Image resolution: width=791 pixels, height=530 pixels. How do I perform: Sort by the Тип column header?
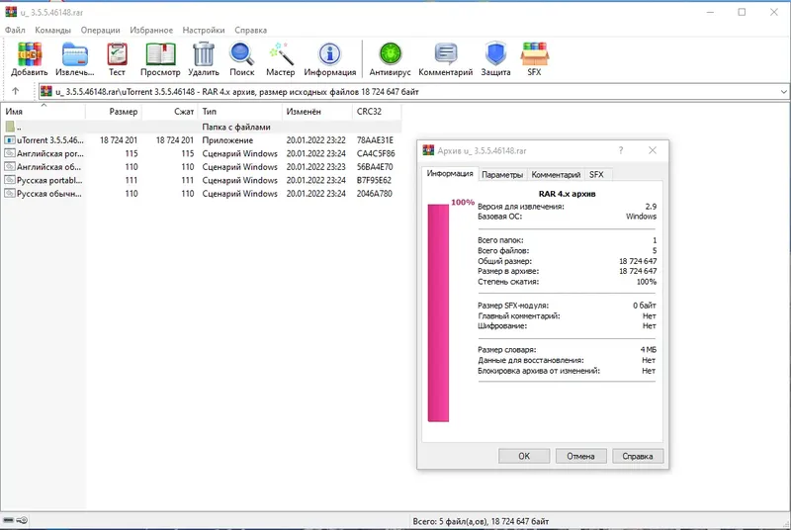coord(240,112)
